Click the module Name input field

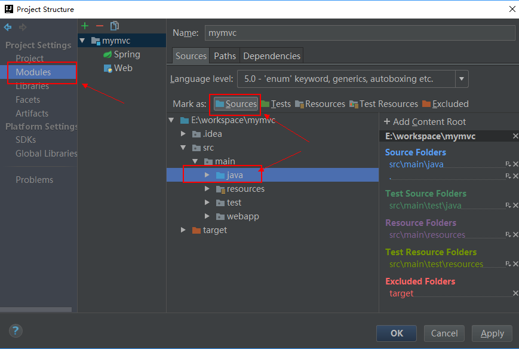[360, 33]
